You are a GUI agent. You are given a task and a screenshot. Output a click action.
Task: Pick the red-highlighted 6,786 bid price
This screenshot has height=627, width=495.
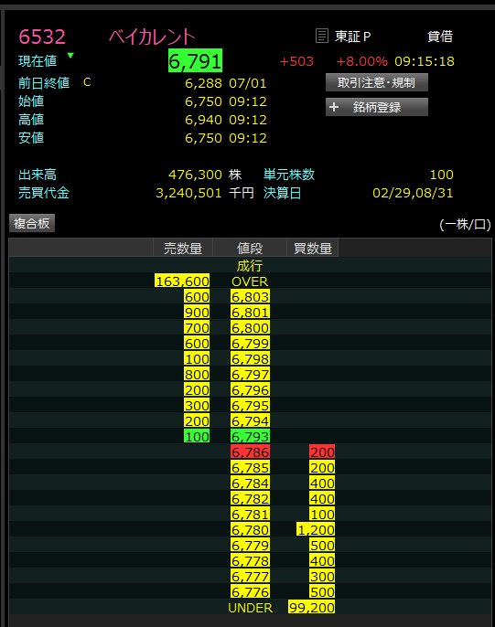(x=250, y=452)
